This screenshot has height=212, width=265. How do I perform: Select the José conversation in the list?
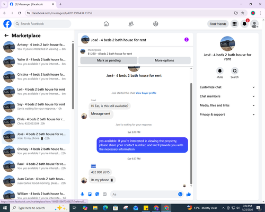pyautogui.click(x=36, y=136)
